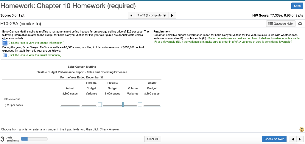The width and height of the screenshot is (305, 144).
Task: Open the budget information table icon
Action: tap(5, 43)
